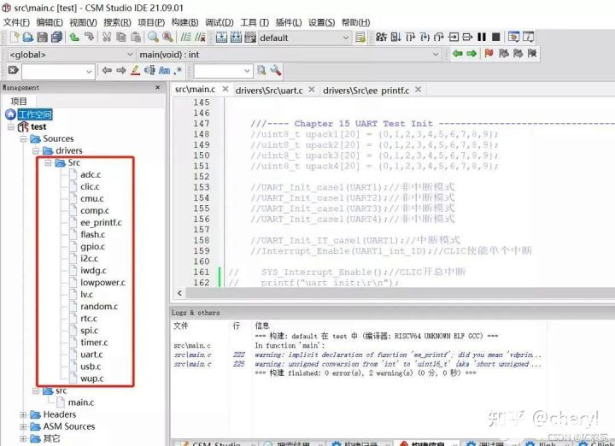This screenshot has height=446, width=615.
Task: Collapse the Src folder under drivers
Action: coord(48,162)
